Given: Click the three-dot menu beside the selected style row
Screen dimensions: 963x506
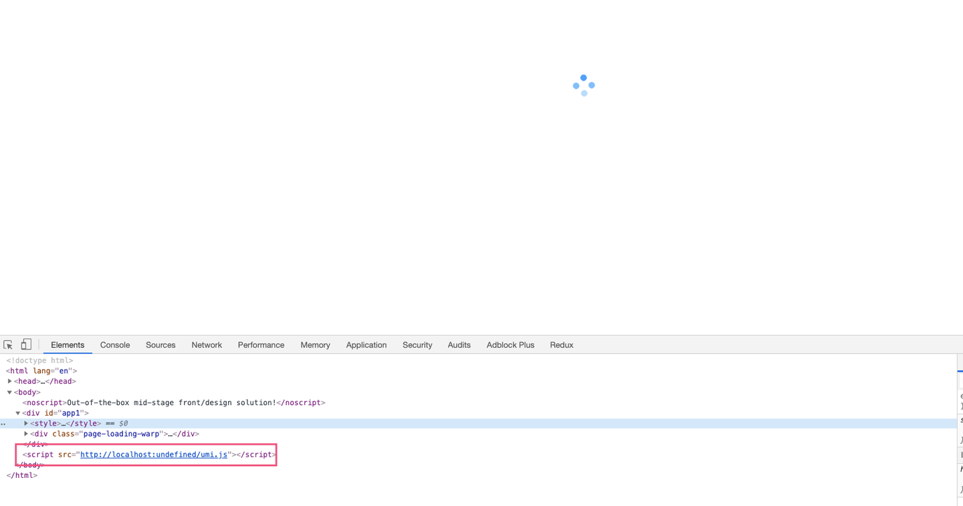Looking at the screenshot, I should point(3,424).
